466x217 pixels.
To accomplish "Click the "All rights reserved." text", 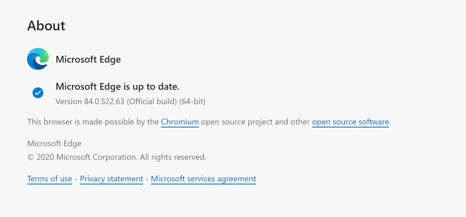I will (173, 157).
